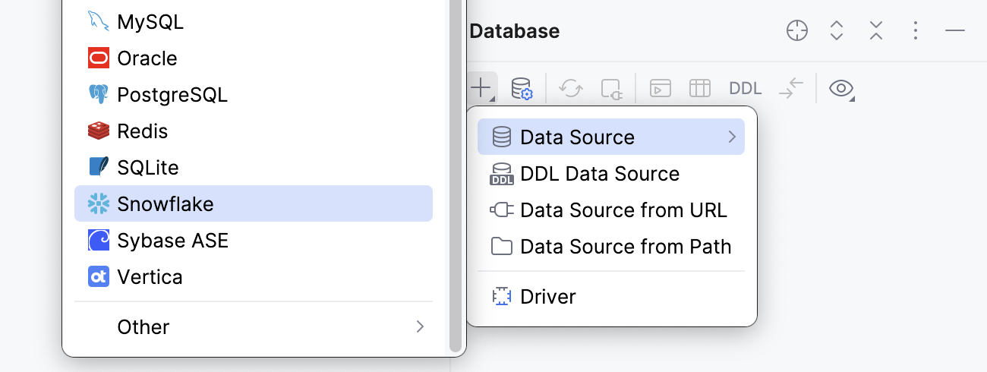The image size is (987, 372).
Task: Open Jump to Query Console icon
Action: (661, 89)
